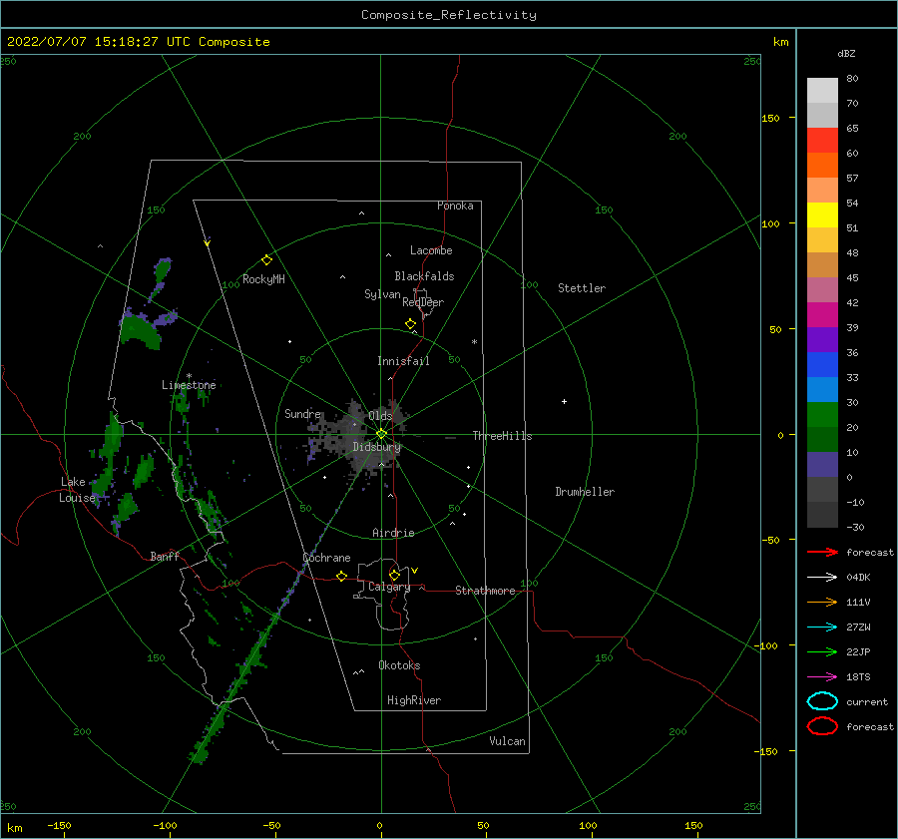Click the HighRiver label

414,700
